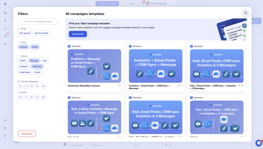
Task: Select the home icon at the top of sidebar
Action: (x=5, y=13)
